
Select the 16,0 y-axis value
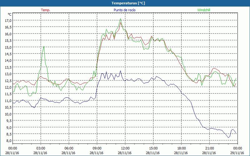click(8, 34)
